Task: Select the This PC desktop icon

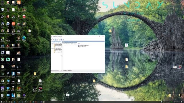Action: pyautogui.click(x=8, y=81)
